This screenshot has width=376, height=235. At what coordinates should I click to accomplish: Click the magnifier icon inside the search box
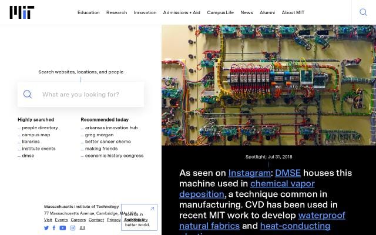tap(28, 95)
